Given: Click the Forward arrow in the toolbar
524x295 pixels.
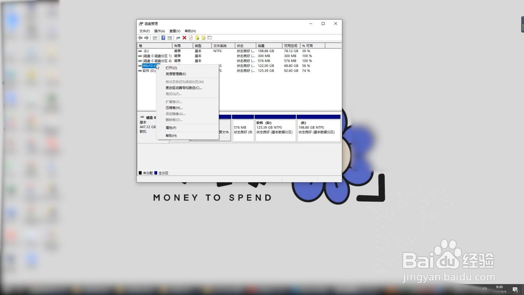Looking at the screenshot, I should [x=146, y=38].
